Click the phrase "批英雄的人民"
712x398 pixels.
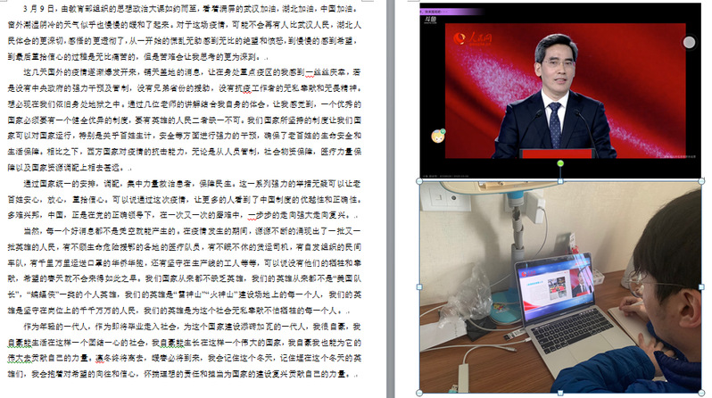tap(31, 247)
